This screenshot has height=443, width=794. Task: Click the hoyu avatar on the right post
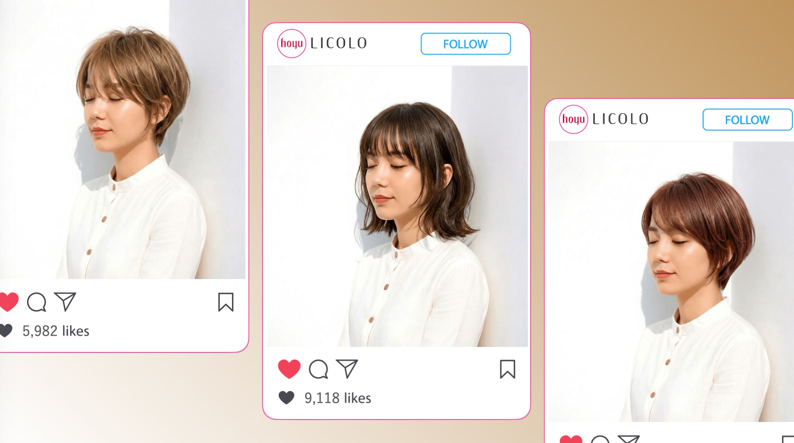tap(573, 119)
